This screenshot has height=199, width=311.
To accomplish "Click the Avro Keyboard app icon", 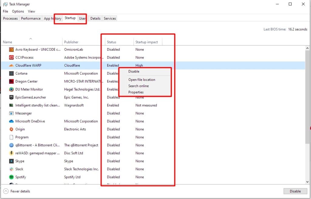I will point(12,49).
